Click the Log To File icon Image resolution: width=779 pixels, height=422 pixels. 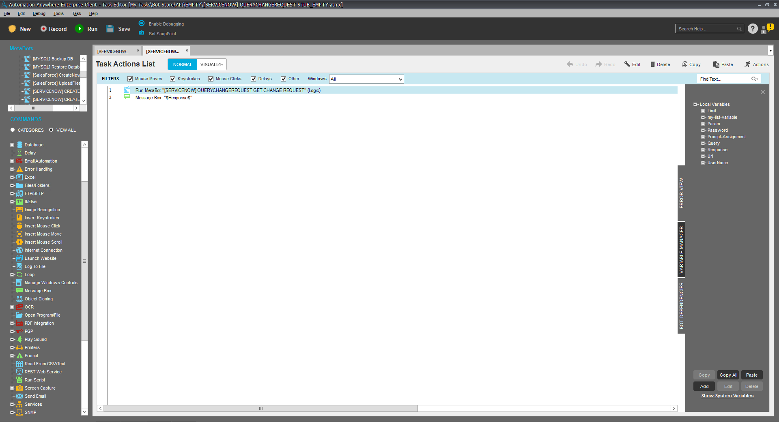click(19, 266)
